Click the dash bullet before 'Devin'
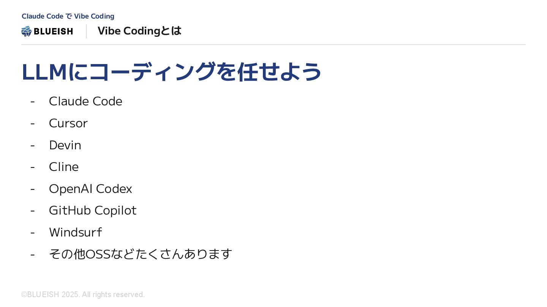 tap(33, 146)
